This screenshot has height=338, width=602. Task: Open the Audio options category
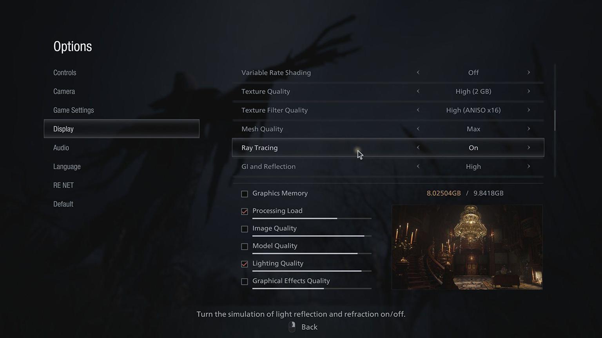pos(61,147)
